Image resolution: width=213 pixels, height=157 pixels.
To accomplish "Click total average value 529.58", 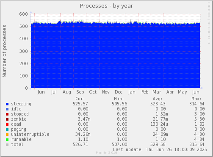I will coord(158,144).
